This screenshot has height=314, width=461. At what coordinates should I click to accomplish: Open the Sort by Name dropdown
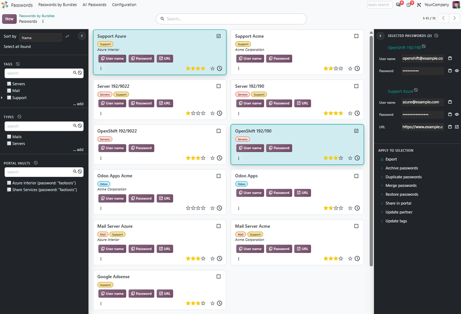coord(40,38)
